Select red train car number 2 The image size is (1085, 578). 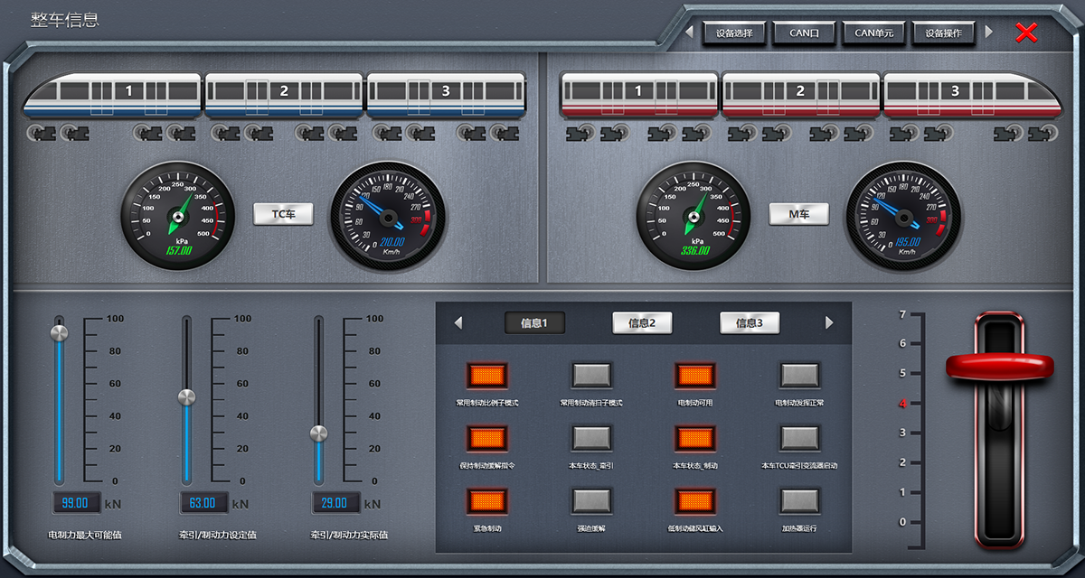click(x=800, y=95)
